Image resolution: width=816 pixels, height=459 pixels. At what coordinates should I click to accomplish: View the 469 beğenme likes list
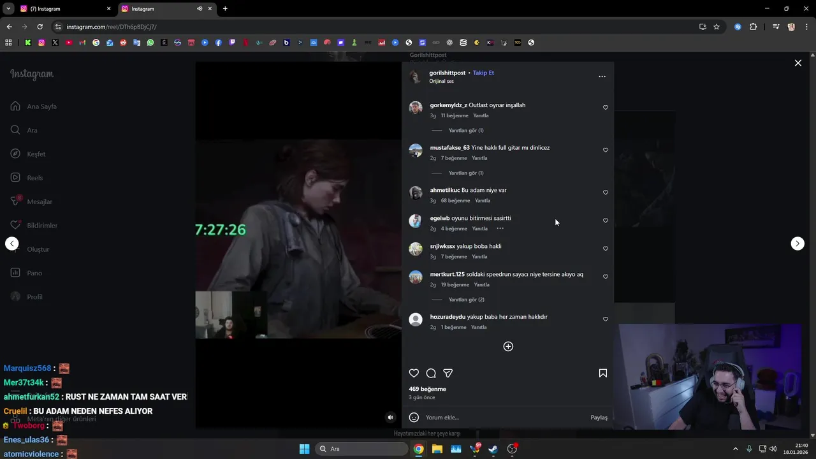(427, 389)
